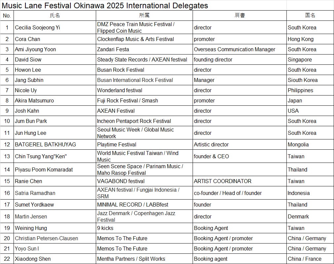Click the country cell 'Indonesia'

310,193
